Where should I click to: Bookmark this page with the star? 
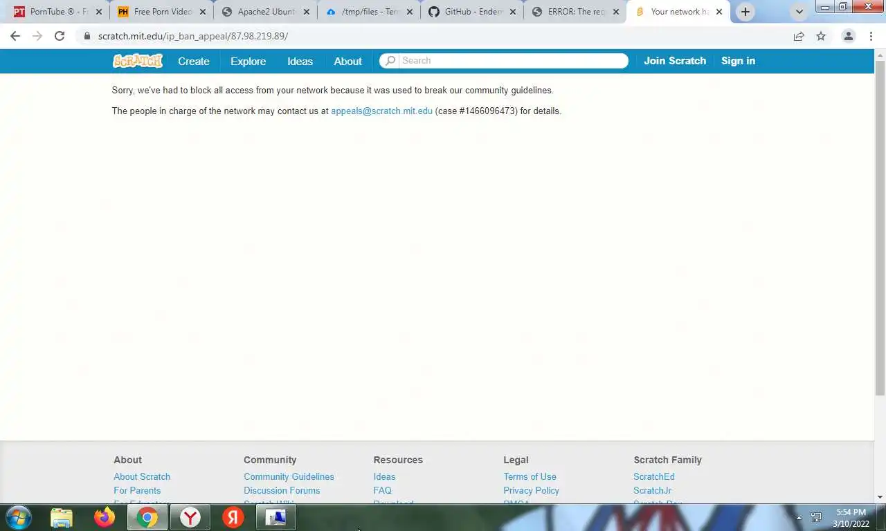(821, 36)
